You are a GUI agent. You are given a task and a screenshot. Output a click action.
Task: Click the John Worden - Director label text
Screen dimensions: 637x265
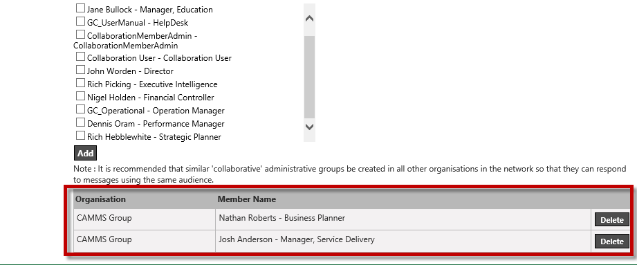click(131, 71)
